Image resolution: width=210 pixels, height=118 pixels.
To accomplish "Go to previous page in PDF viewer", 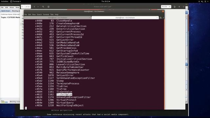I will click(34, 7).
